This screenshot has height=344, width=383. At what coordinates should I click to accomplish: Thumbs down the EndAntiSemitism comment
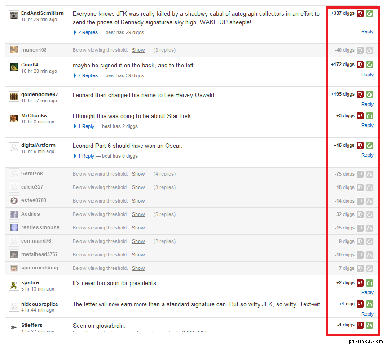pyautogui.click(x=360, y=13)
